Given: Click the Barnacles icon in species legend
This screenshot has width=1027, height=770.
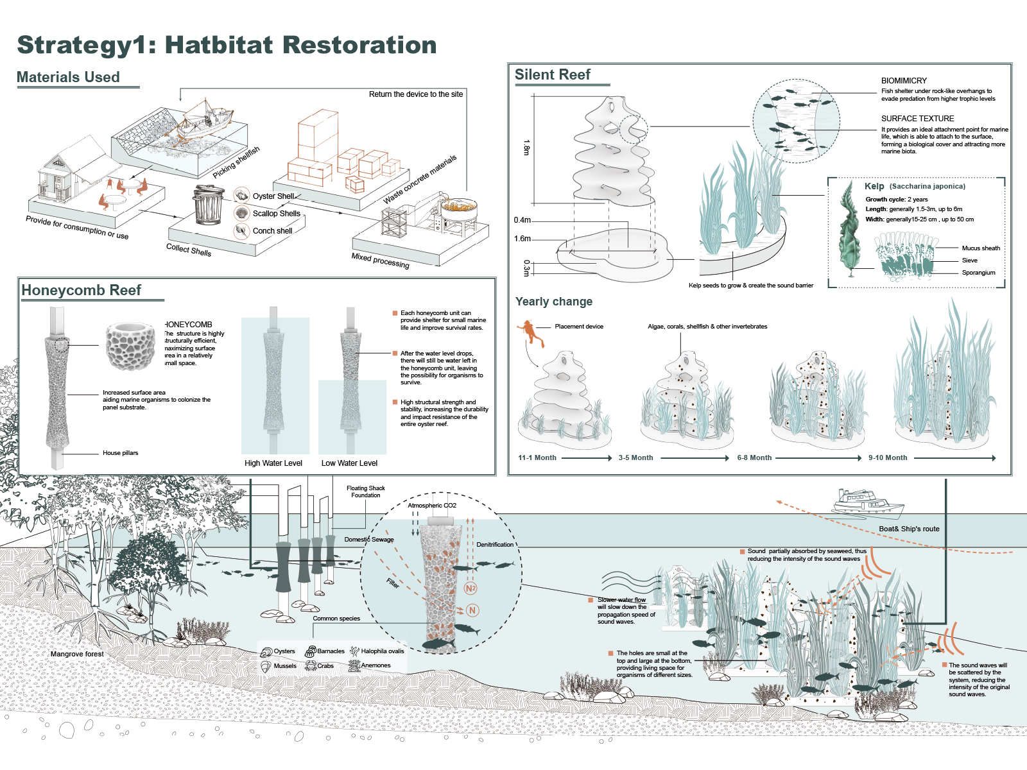Looking at the screenshot, I should 311,651.
